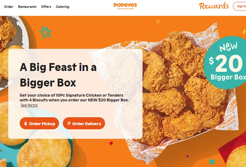Click the delivery scooter icon on Order Delivery

69,124
